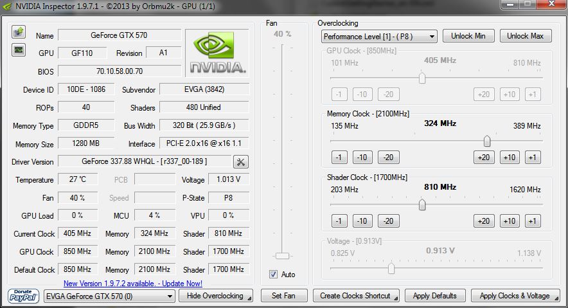The image size is (568, 308).
Task: Increase Memory Clock with +20 button
Action: point(484,158)
